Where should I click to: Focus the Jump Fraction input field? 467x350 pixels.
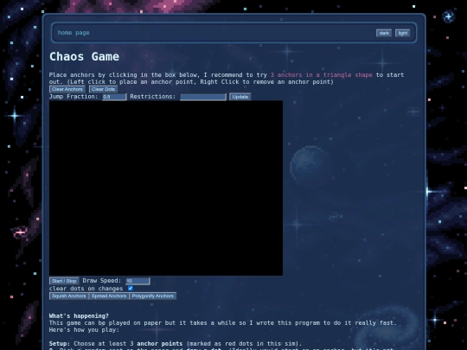pos(114,97)
